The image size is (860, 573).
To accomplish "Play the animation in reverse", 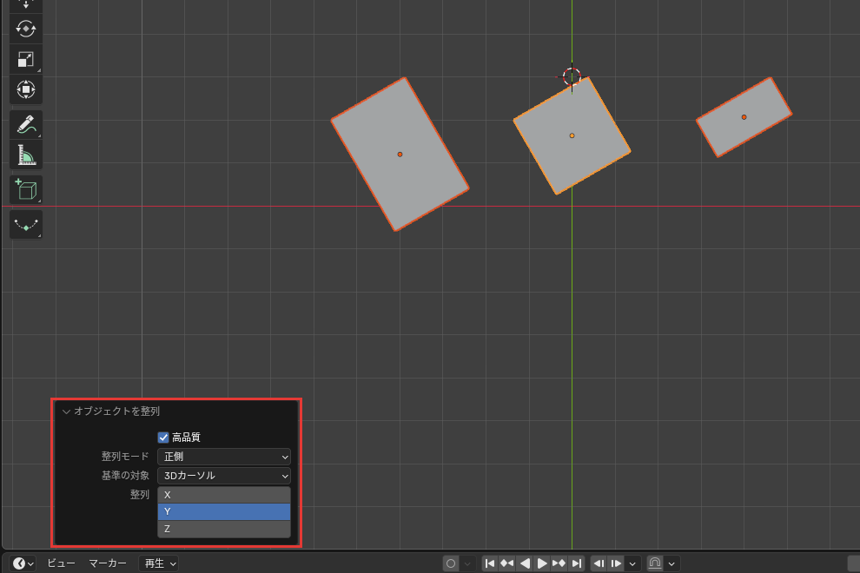I will coord(525,563).
